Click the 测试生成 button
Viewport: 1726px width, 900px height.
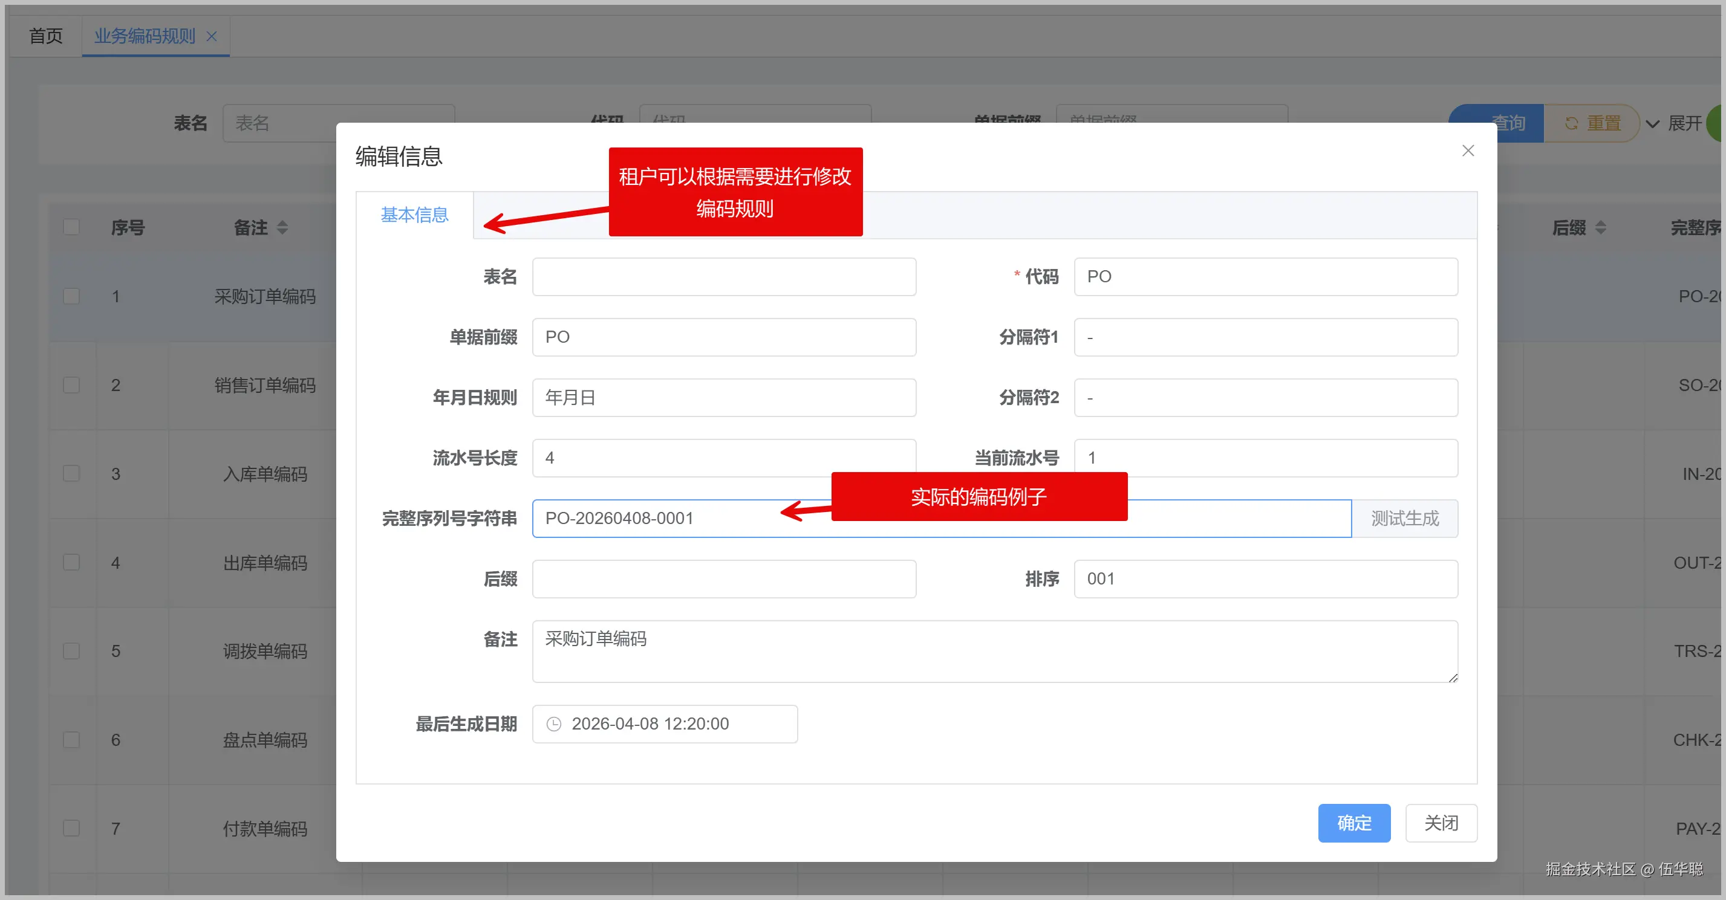coord(1404,519)
